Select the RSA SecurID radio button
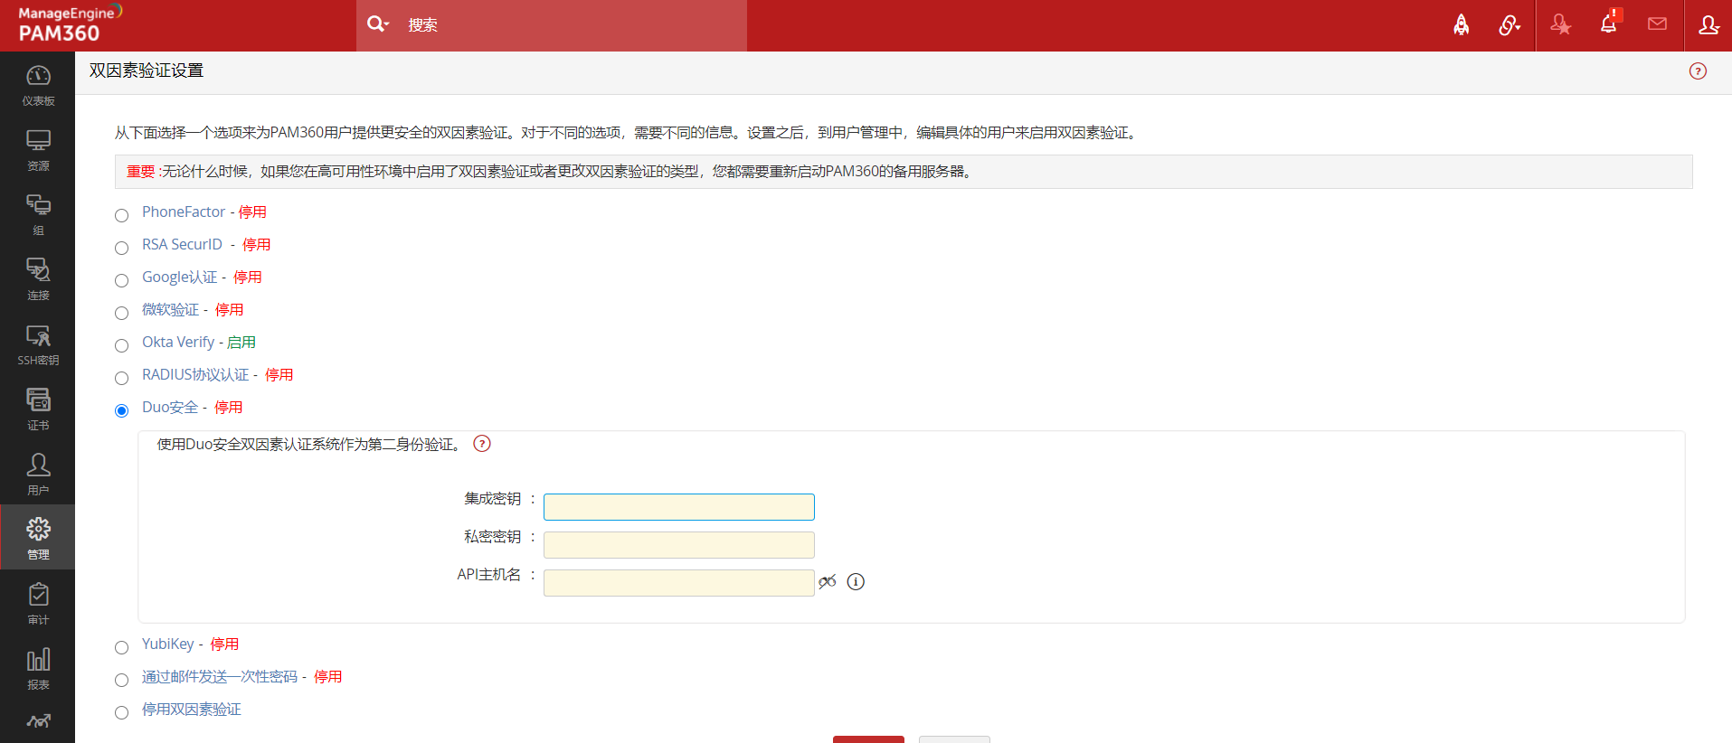The width and height of the screenshot is (1732, 743). click(x=122, y=248)
